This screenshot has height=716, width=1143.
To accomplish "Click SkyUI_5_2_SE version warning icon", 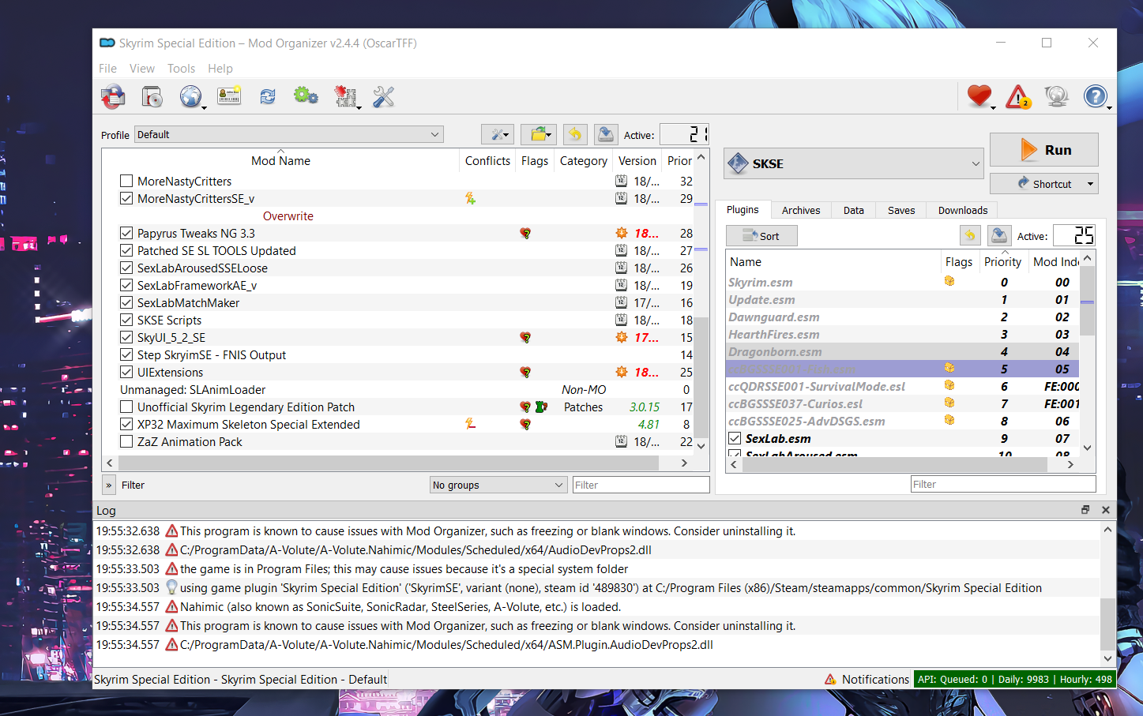I will point(622,337).
